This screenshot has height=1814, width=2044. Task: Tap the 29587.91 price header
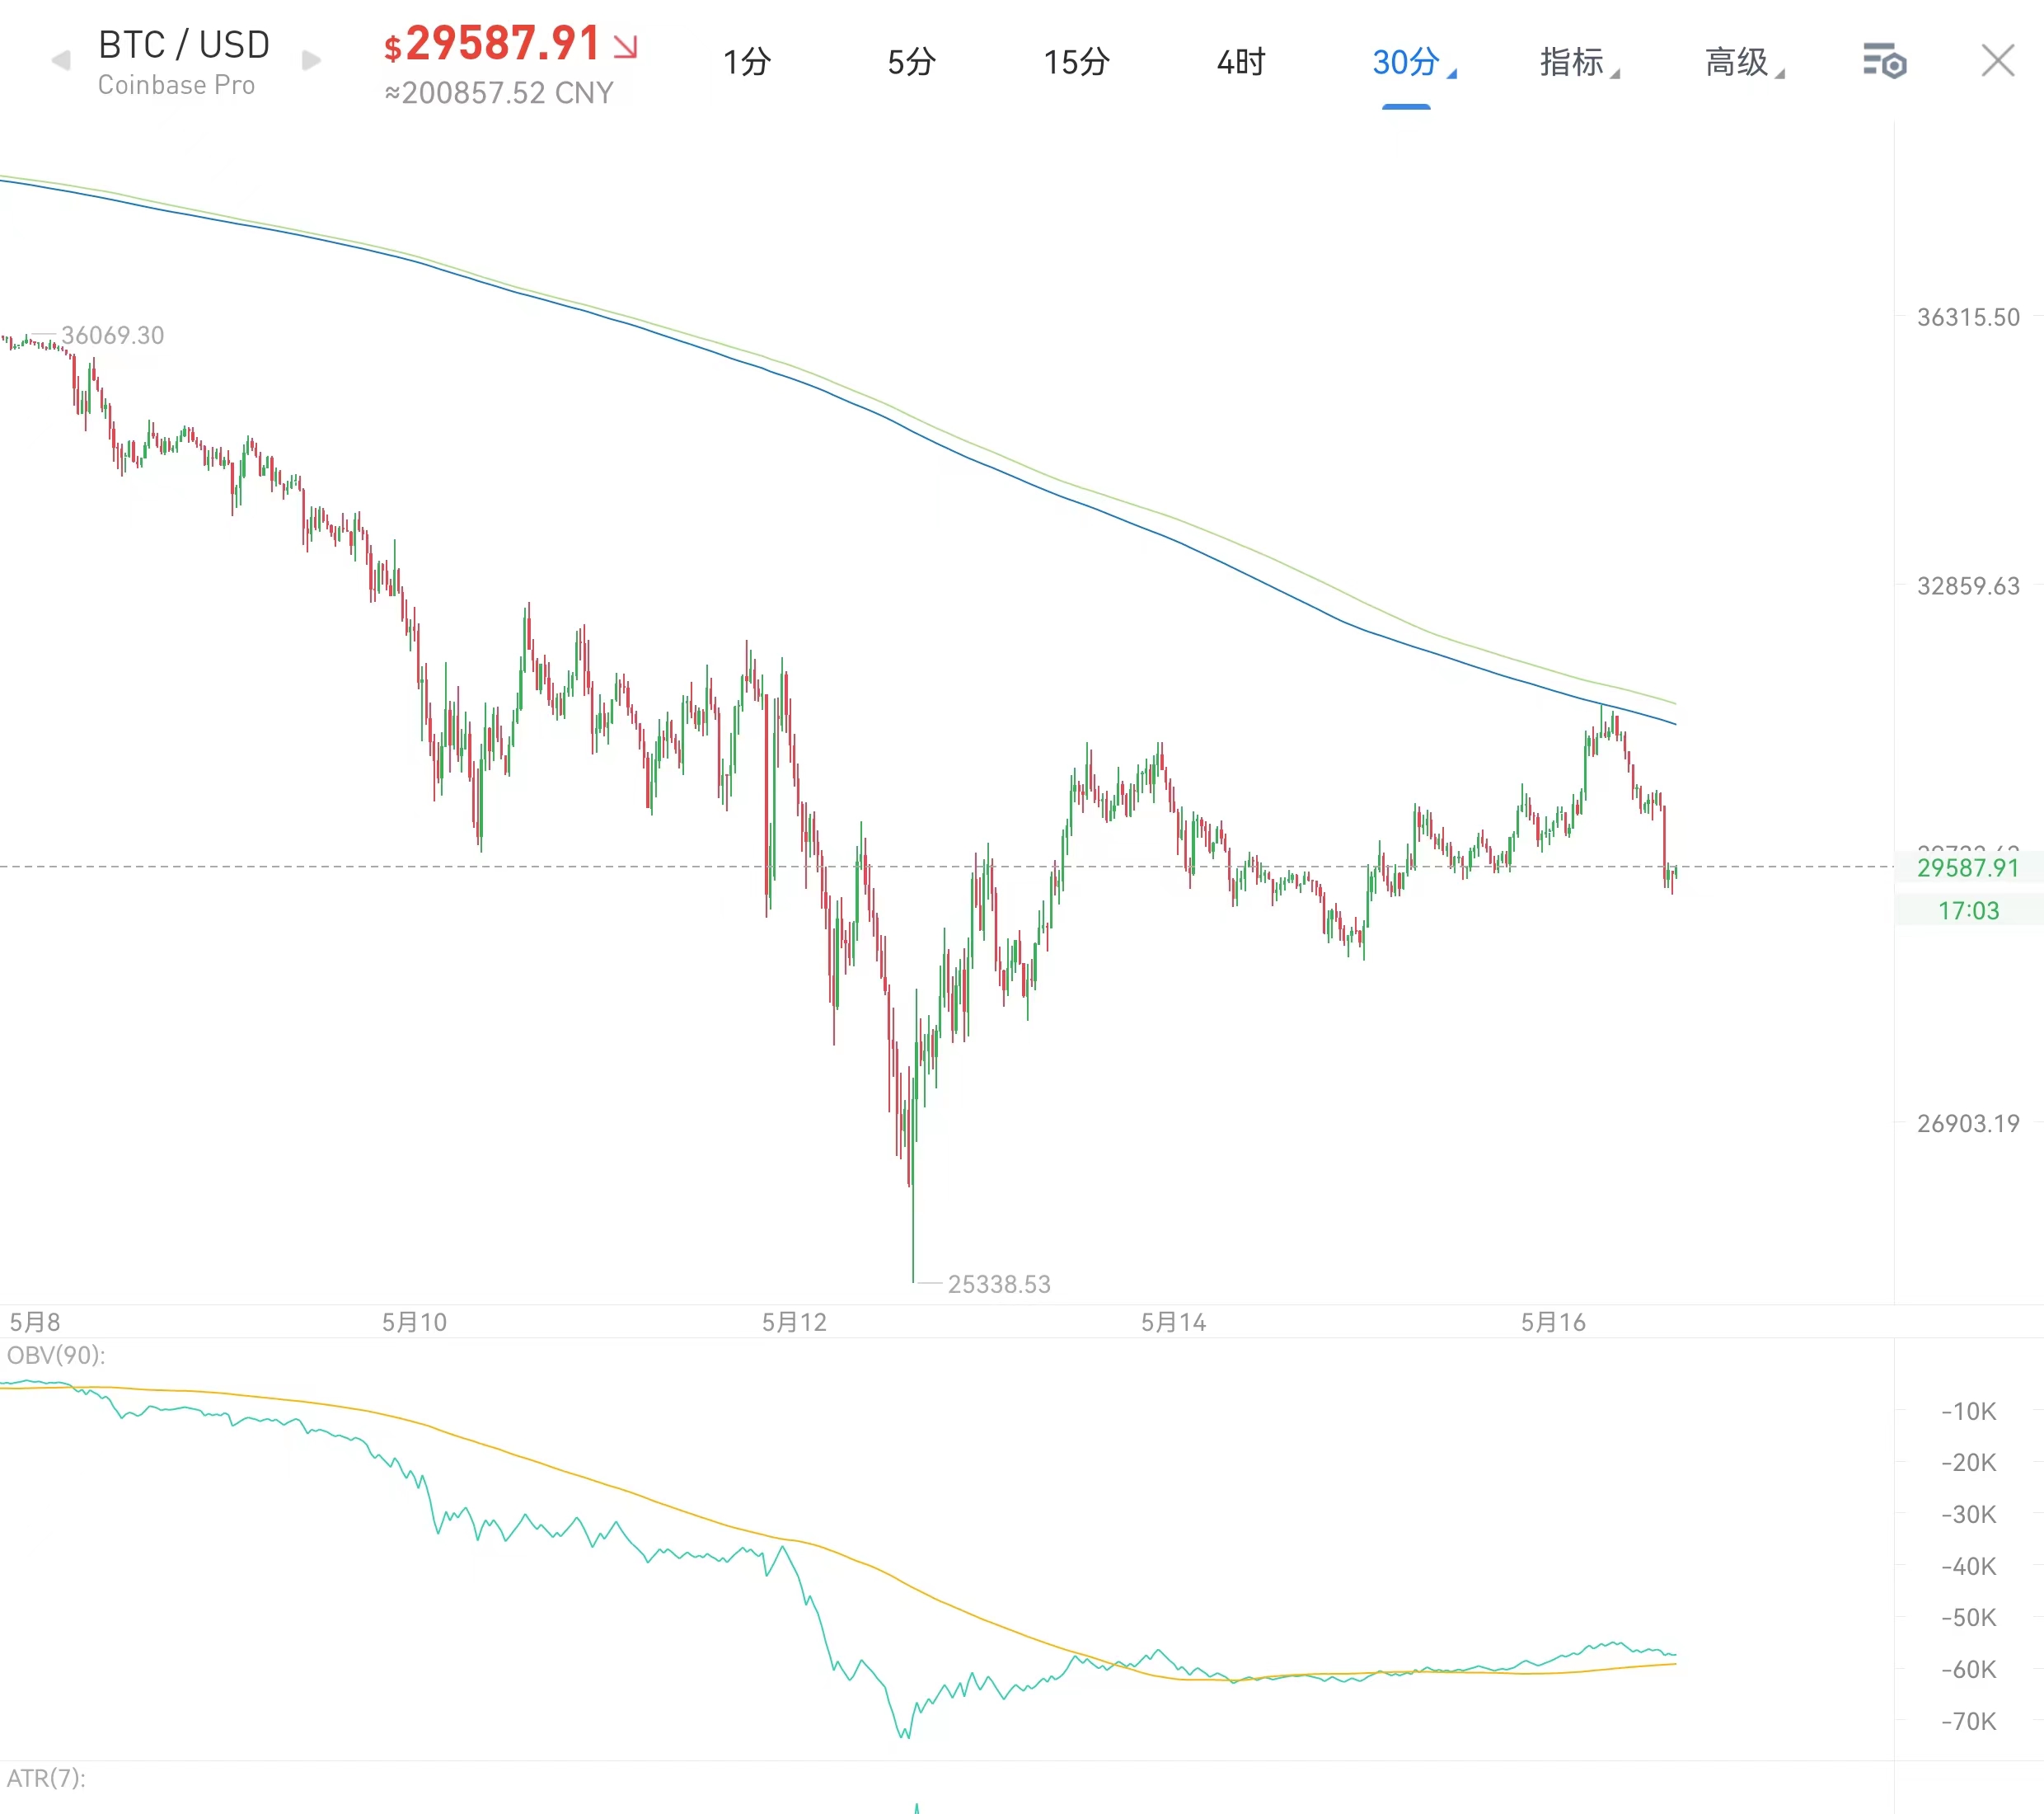click(x=510, y=44)
